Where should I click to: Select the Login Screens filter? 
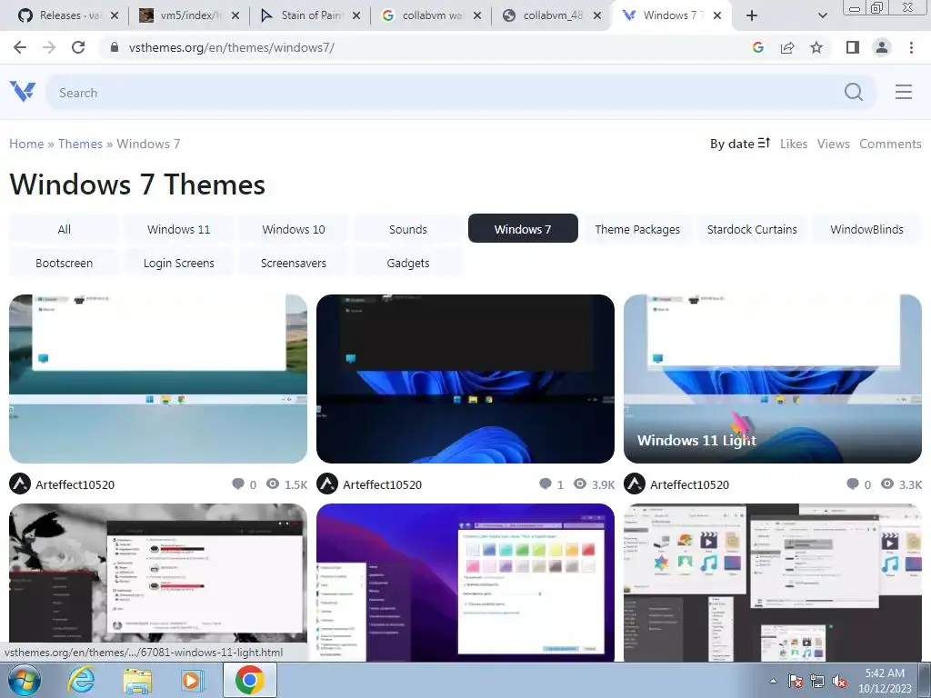pos(179,263)
